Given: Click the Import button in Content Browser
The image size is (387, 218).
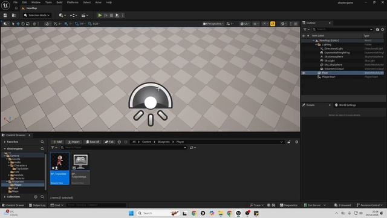Looking at the screenshot, I should tap(74, 142).
